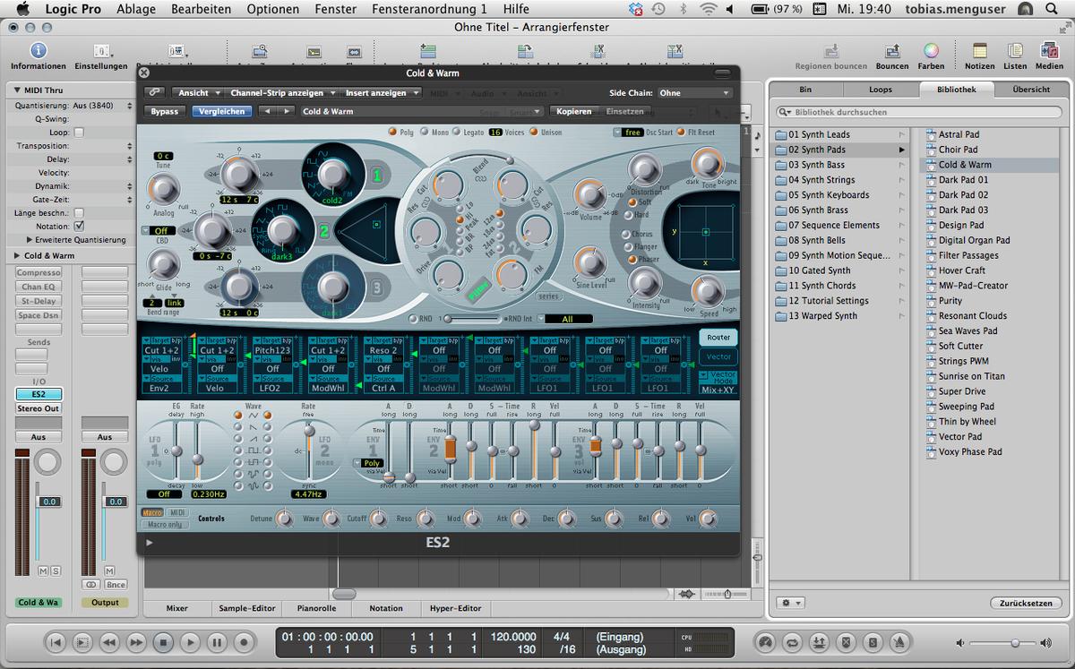
Task: Select previous plugin setting arrow
Action: click(x=267, y=111)
